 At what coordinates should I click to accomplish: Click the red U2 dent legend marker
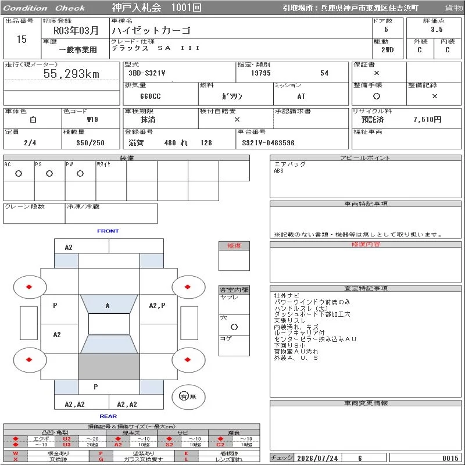click(67, 439)
